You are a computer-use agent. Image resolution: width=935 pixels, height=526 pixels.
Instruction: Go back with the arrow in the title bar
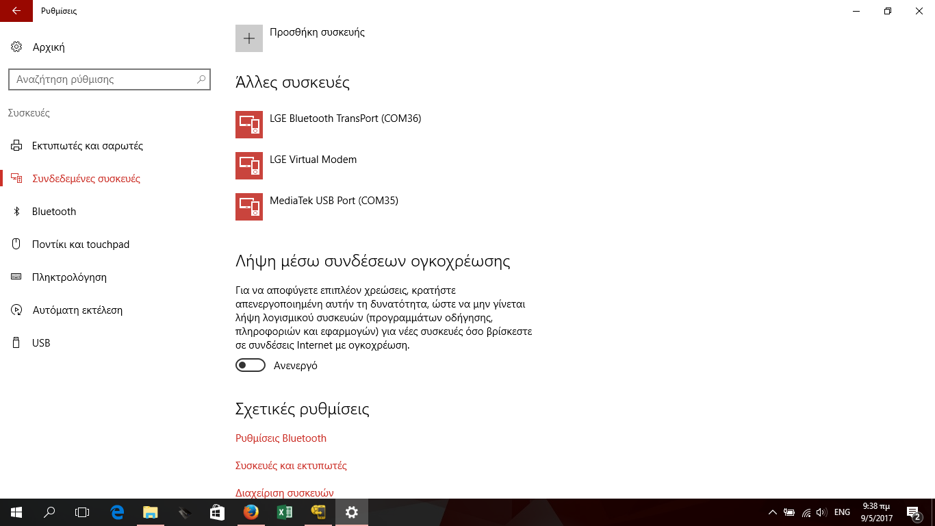pyautogui.click(x=16, y=11)
